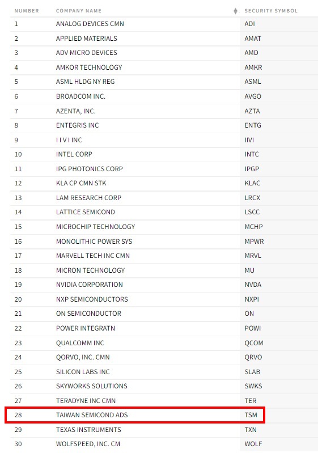
Task: Sort by the Company Name column header
Action: (x=79, y=11)
